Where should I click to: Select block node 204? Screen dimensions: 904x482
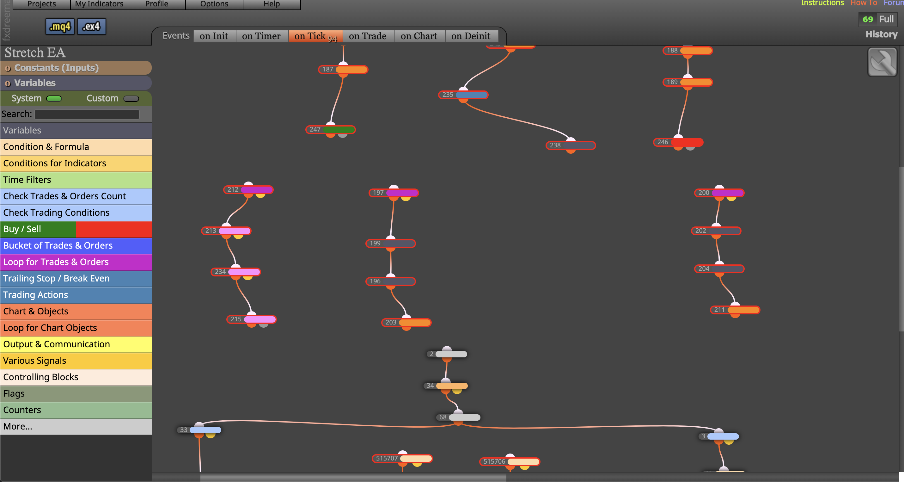click(719, 269)
